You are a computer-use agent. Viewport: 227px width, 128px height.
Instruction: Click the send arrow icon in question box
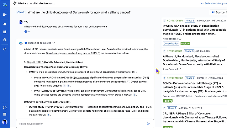coord(149,124)
